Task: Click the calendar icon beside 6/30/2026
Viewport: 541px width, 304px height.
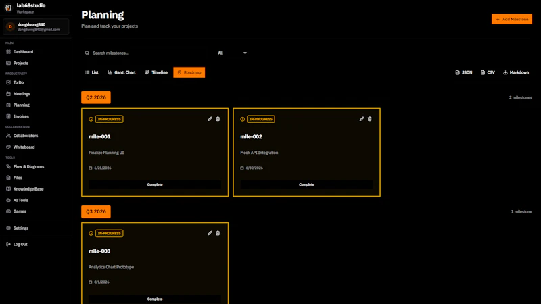Action: pos(242,168)
